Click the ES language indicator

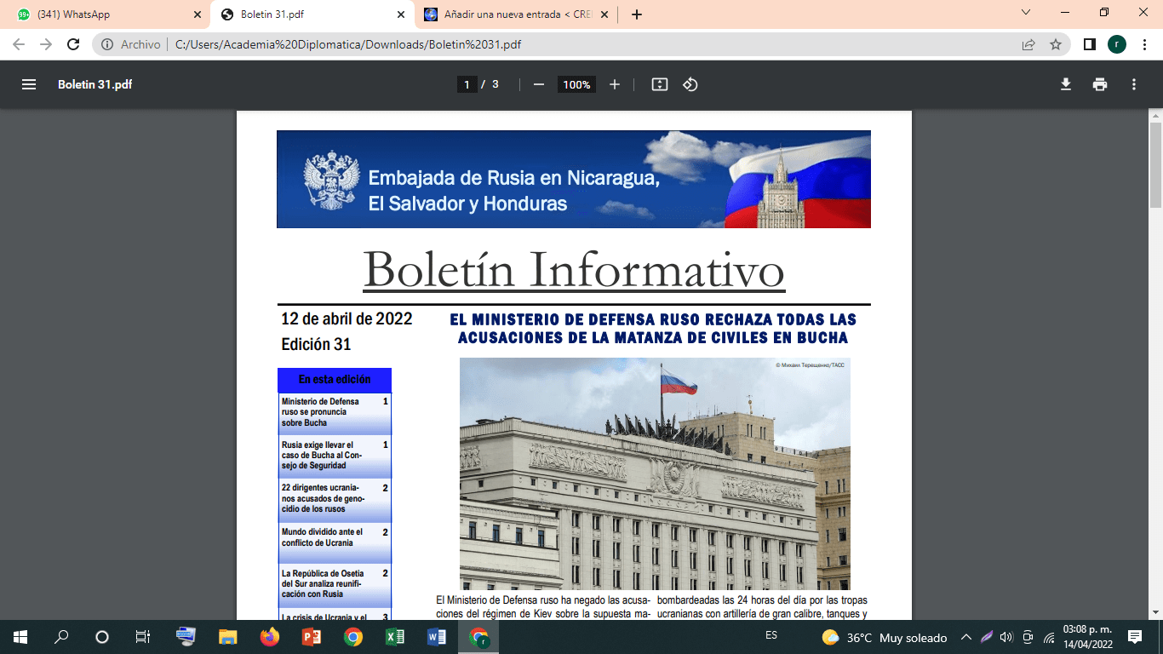[x=771, y=635]
